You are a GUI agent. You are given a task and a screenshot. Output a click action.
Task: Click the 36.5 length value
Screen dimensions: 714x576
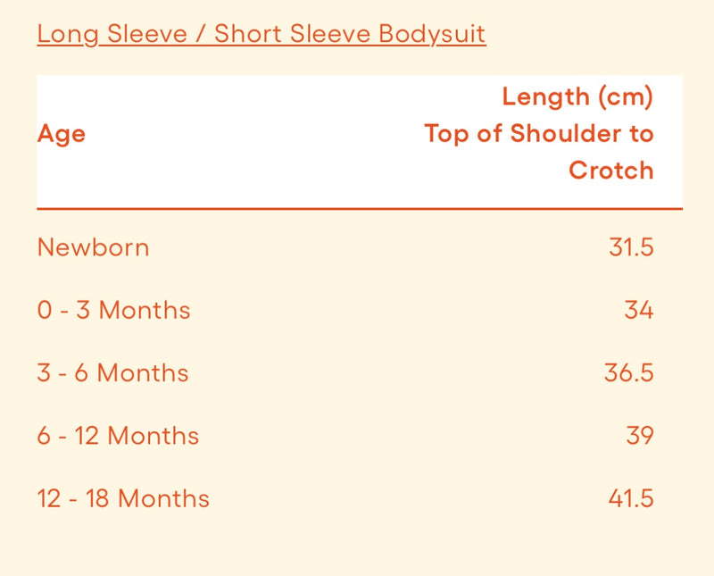pyautogui.click(x=628, y=372)
